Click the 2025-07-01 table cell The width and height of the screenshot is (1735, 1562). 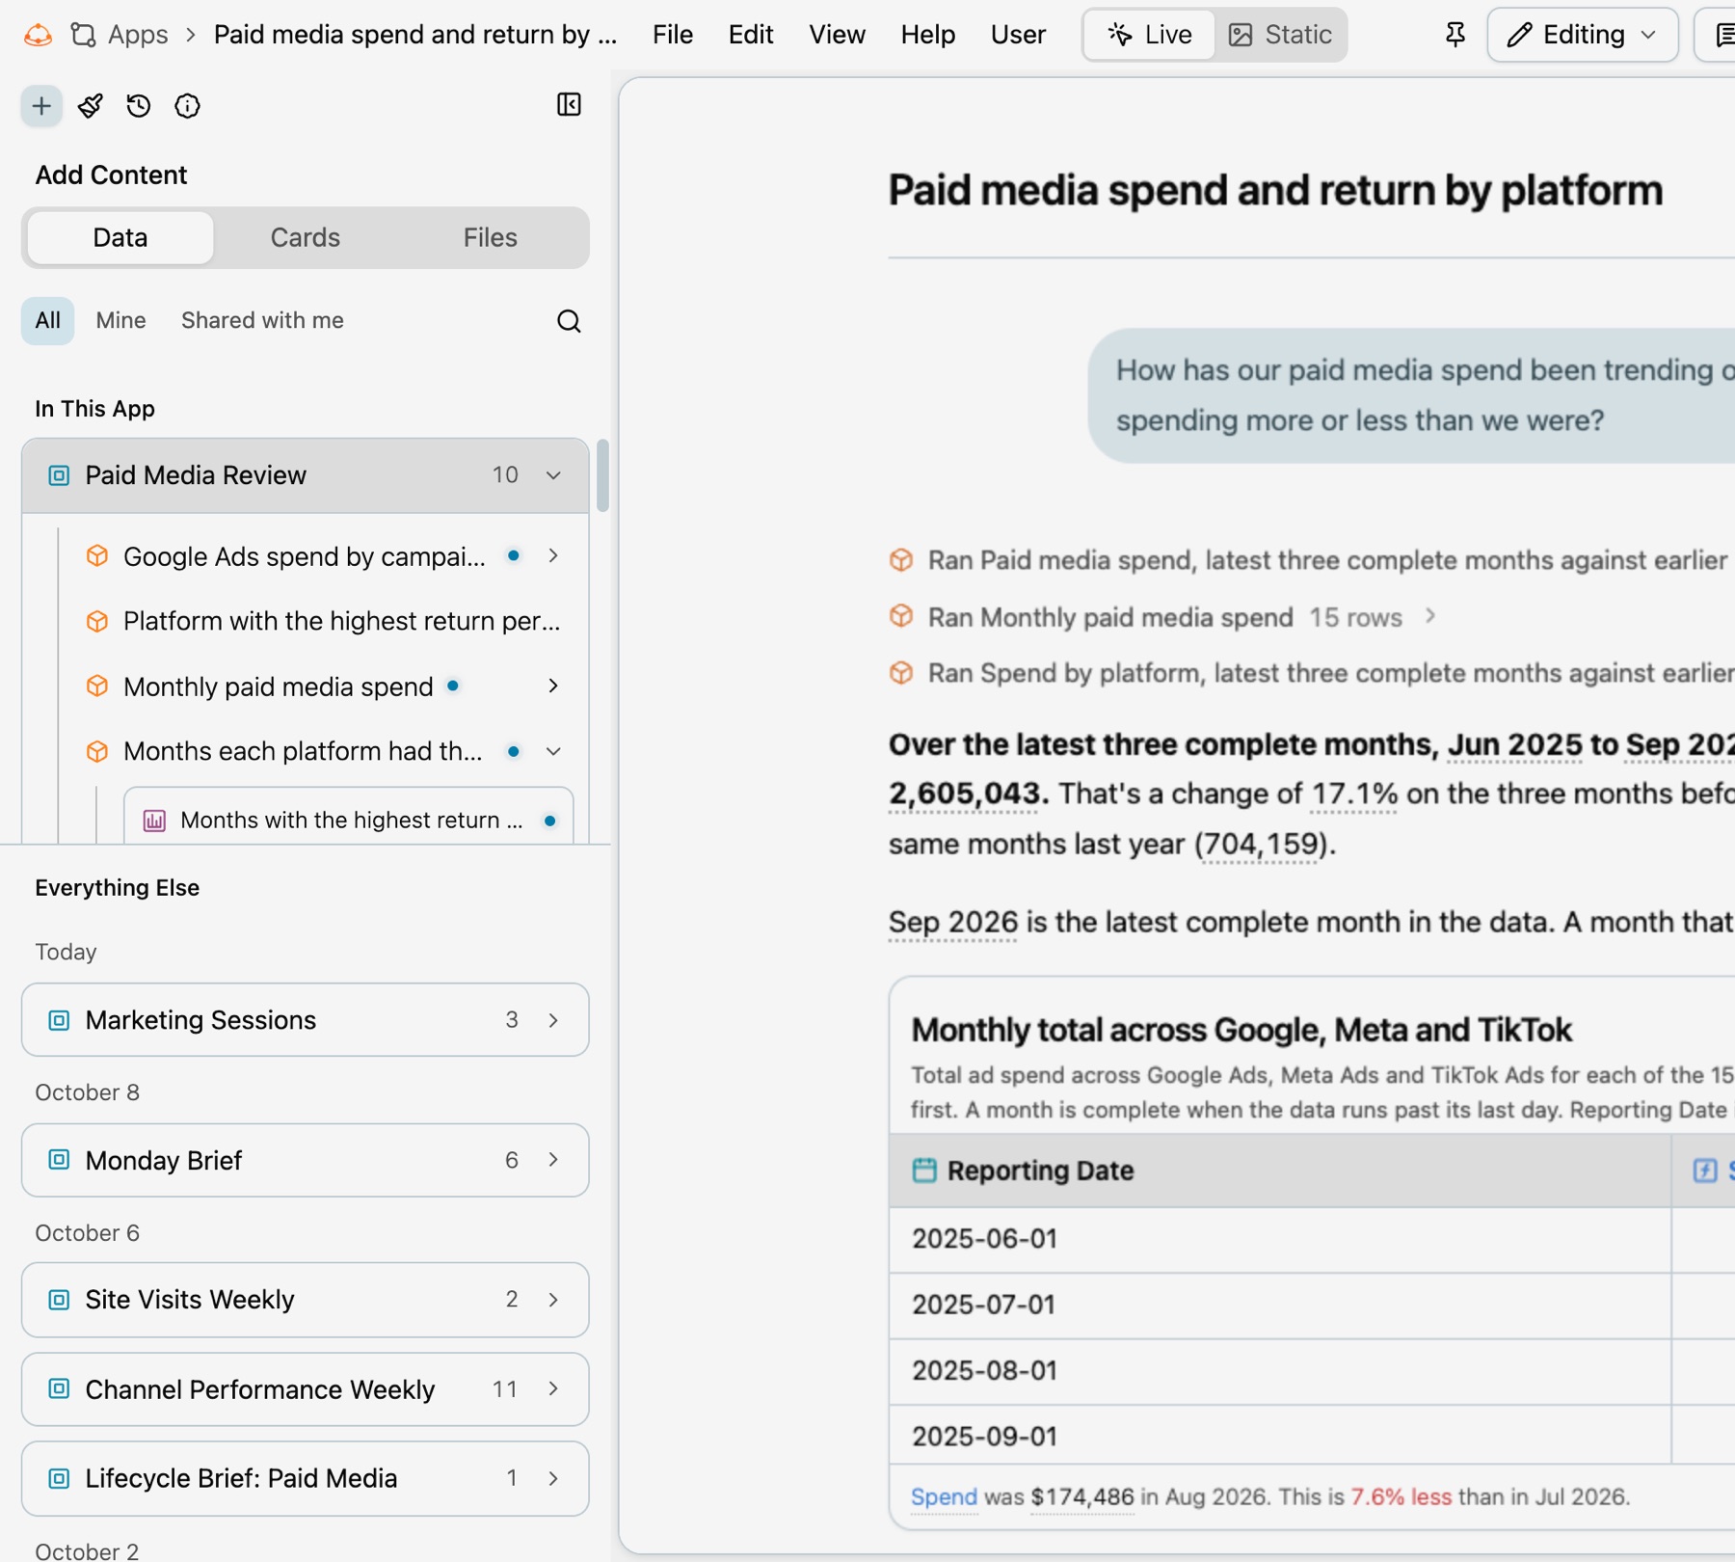(x=1279, y=1305)
